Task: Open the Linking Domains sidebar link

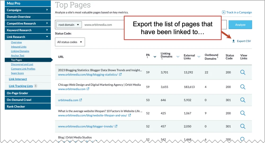Action: [x=20, y=51]
